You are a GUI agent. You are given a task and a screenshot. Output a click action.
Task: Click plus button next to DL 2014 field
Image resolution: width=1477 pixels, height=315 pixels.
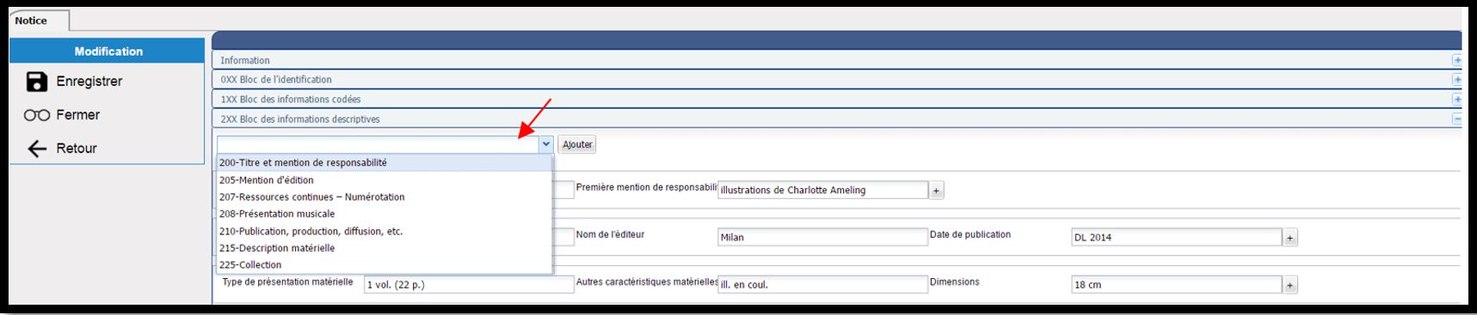[x=1290, y=238]
